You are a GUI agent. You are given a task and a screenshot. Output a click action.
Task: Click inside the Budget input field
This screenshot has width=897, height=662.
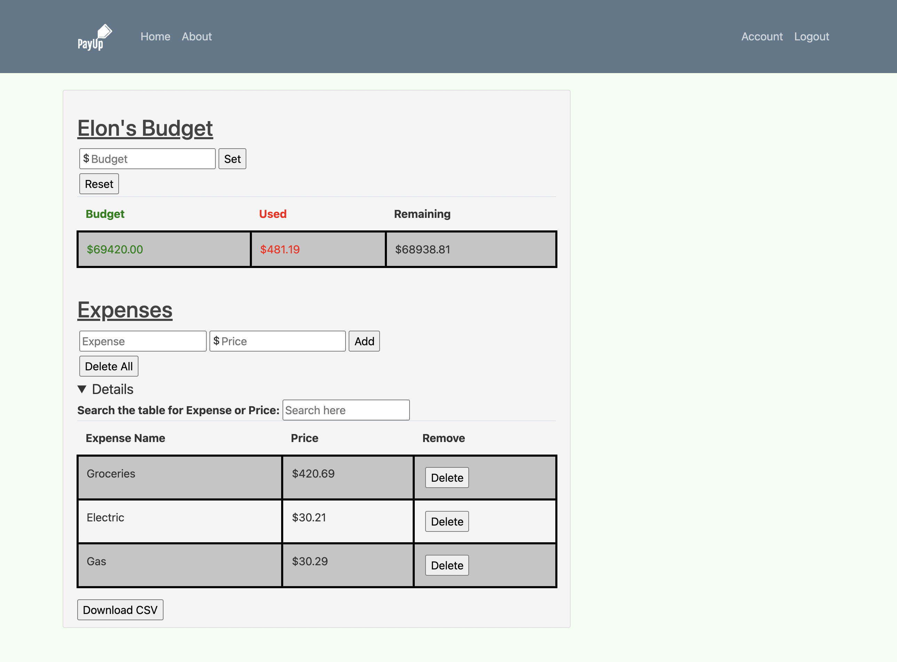[147, 159]
